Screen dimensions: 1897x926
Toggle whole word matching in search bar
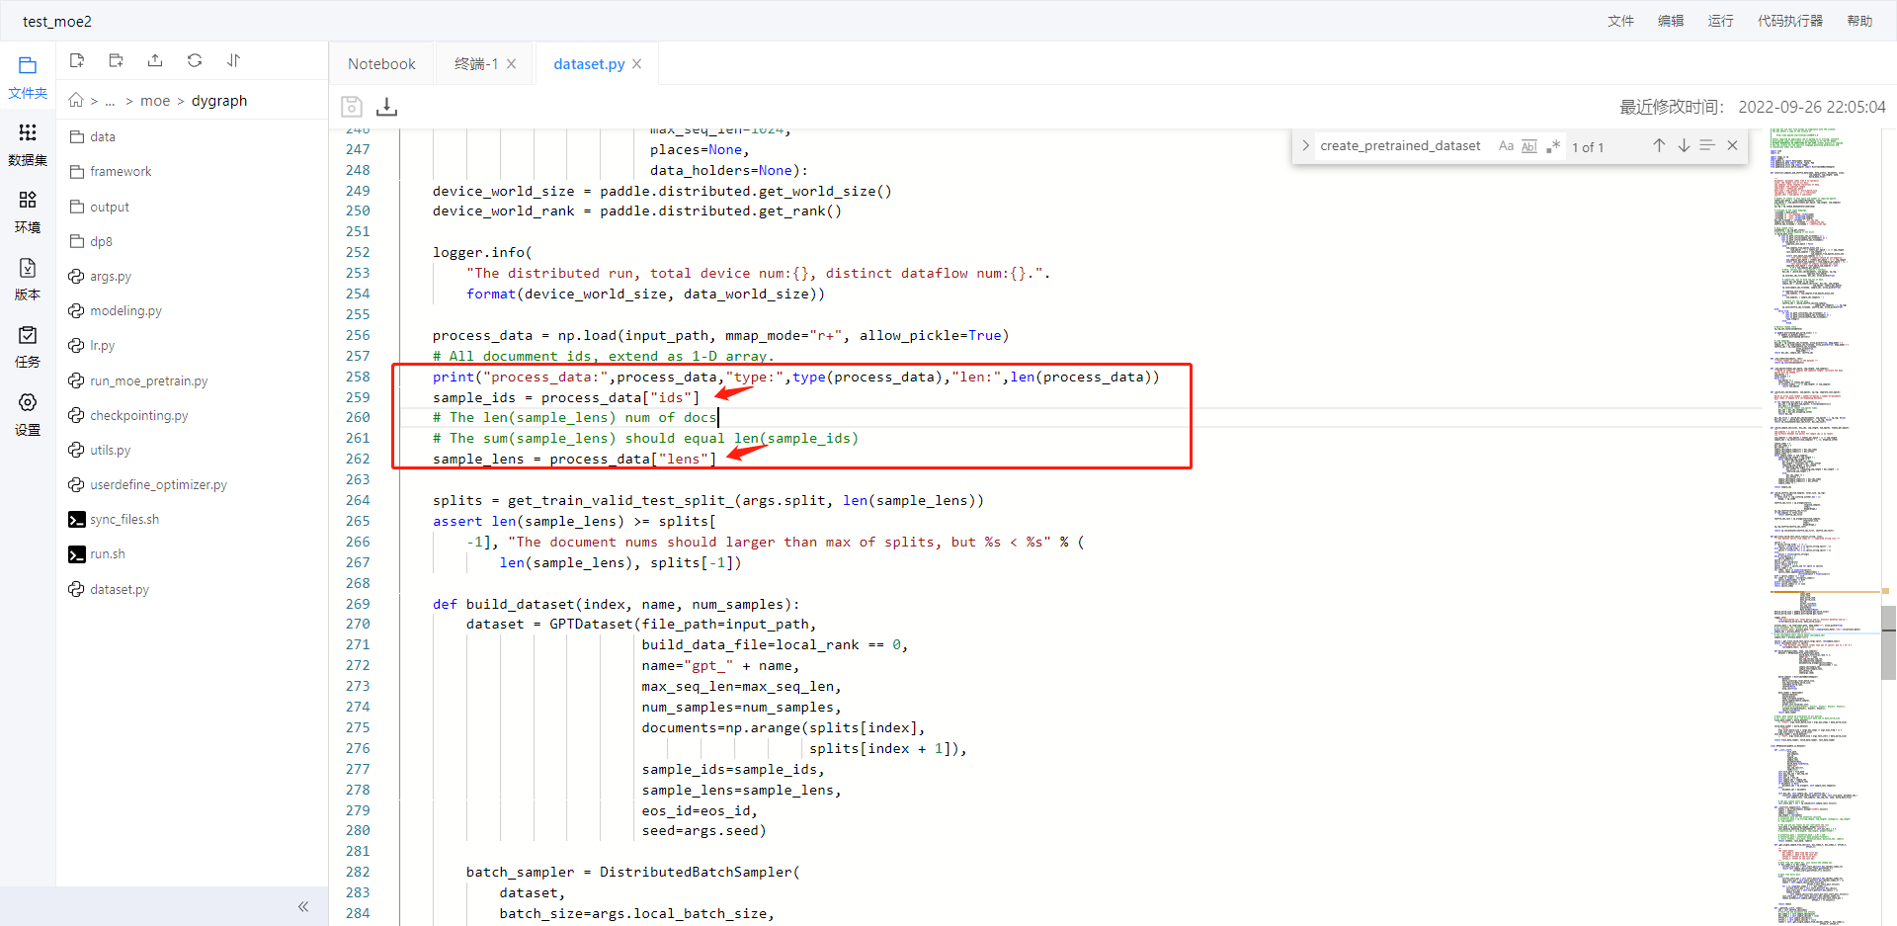point(1529,145)
